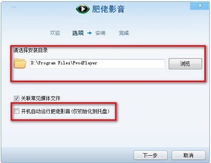Click the 肥佬影音 title text
The height and width of the screenshot is (163, 211).
click(108, 9)
